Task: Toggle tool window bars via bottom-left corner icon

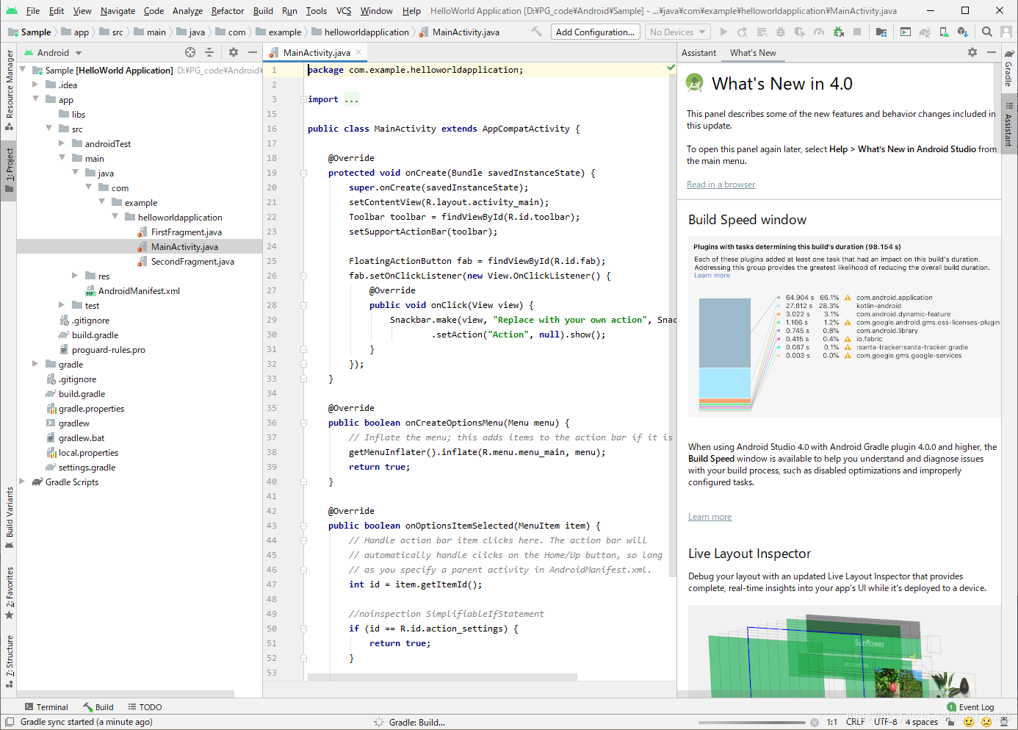Action: [8, 722]
